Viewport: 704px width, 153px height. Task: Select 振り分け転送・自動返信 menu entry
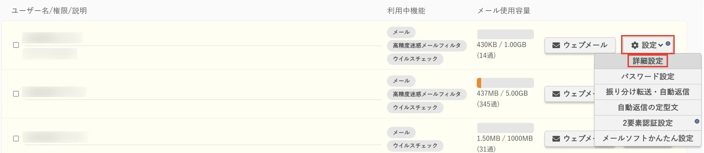(648, 92)
